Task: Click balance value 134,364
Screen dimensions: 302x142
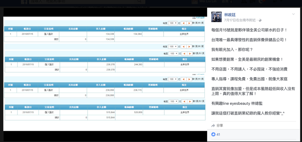Action: [137, 34]
